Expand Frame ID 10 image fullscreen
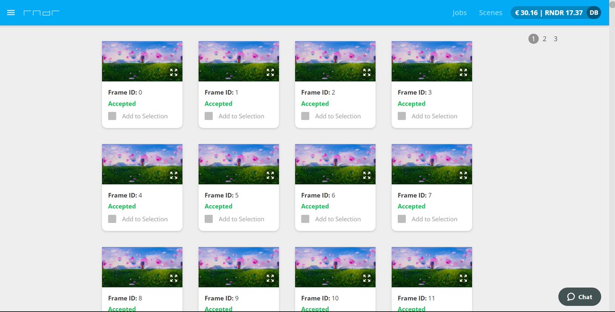Viewport: 615px width, 312px height. tap(367, 278)
